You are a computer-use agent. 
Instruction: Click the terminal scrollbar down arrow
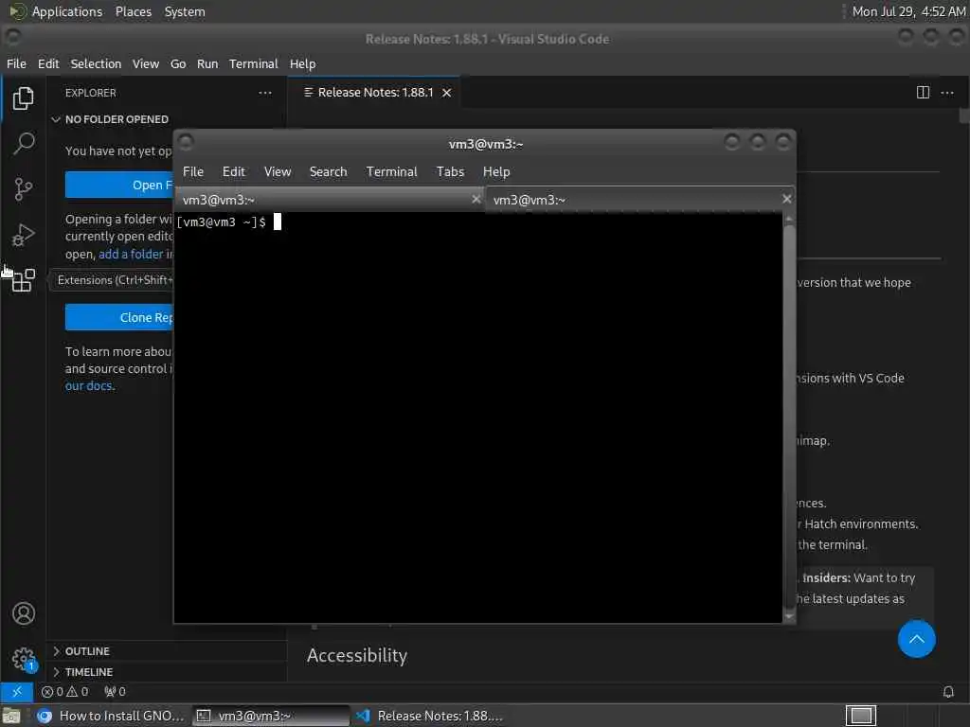click(x=789, y=616)
